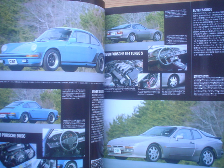Click the "BUYER'S GUIDE" heading on right page
Image resolution: width=224 pixels, height=168 pixels.
202,10
